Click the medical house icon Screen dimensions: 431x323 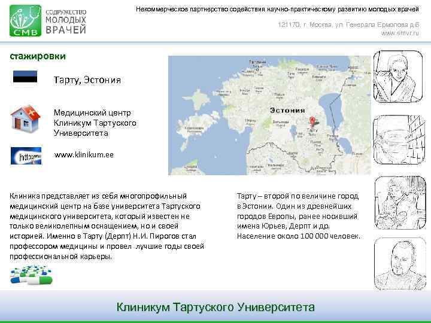[x=25, y=119]
